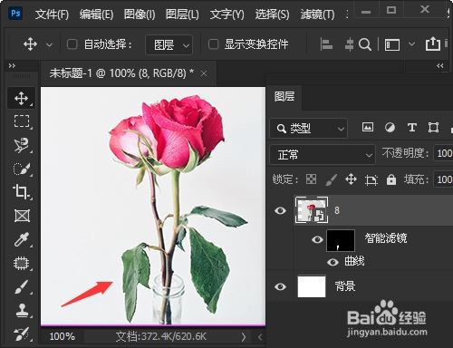Hide the 背景 layer eye icon

click(x=280, y=286)
